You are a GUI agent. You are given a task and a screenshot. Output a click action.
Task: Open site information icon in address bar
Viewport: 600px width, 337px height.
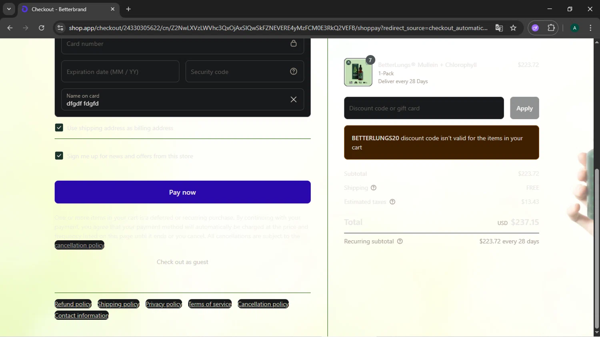tap(60, 28)
